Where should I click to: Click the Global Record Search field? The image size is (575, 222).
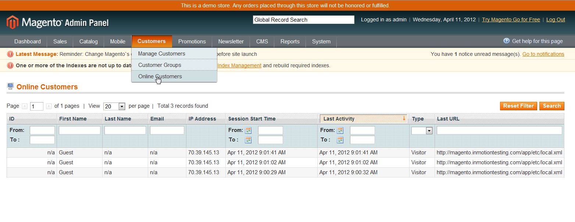click(x=304, y=20)
